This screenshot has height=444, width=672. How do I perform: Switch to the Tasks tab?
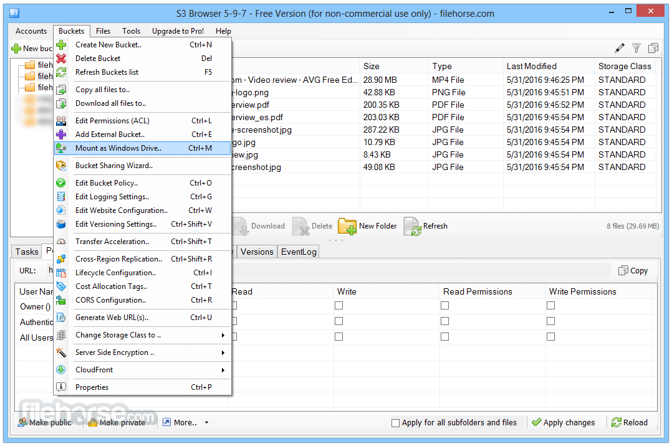27,252
